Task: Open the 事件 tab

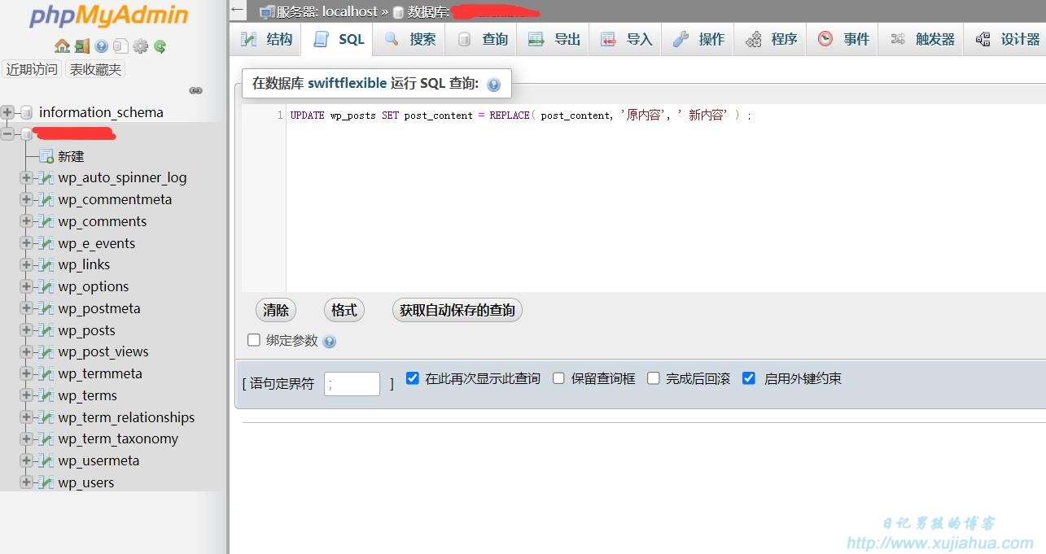Action: pos(842,39)
